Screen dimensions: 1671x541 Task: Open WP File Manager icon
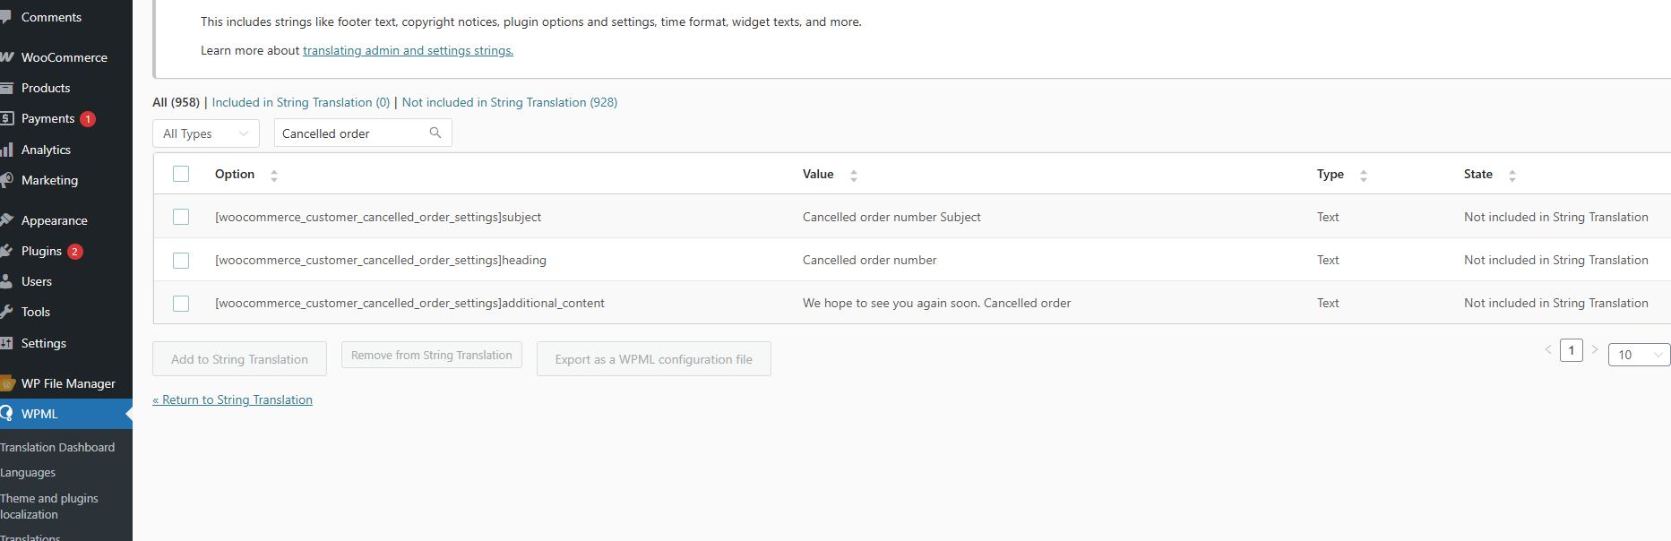tap(7, 383)
